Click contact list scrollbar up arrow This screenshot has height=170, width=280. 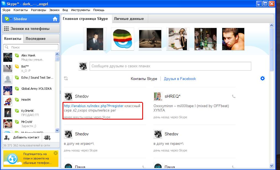[x=57, y=54]
